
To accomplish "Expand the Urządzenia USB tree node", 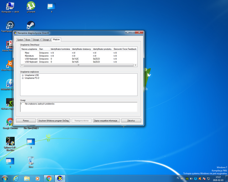I will (23, 75).
